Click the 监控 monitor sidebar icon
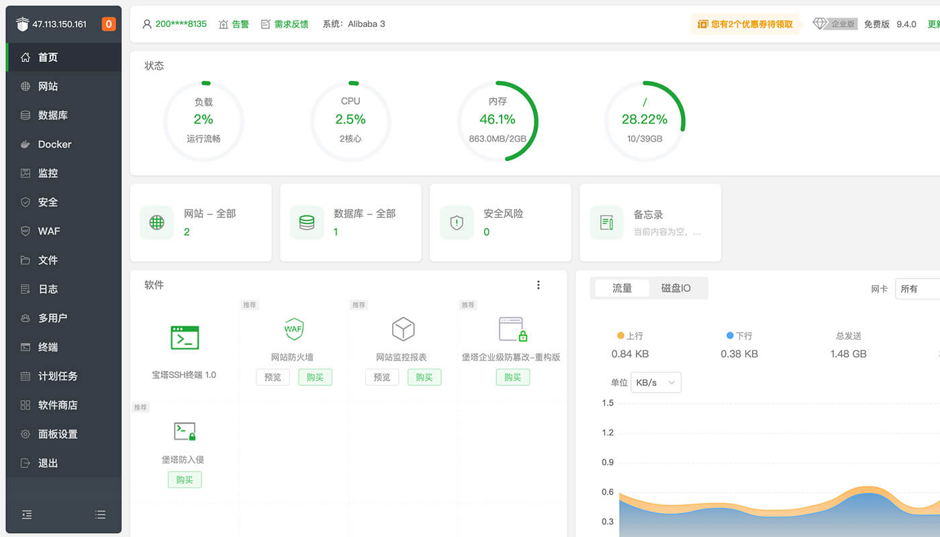The image size is (940, 537). click(x=26, y=173)
